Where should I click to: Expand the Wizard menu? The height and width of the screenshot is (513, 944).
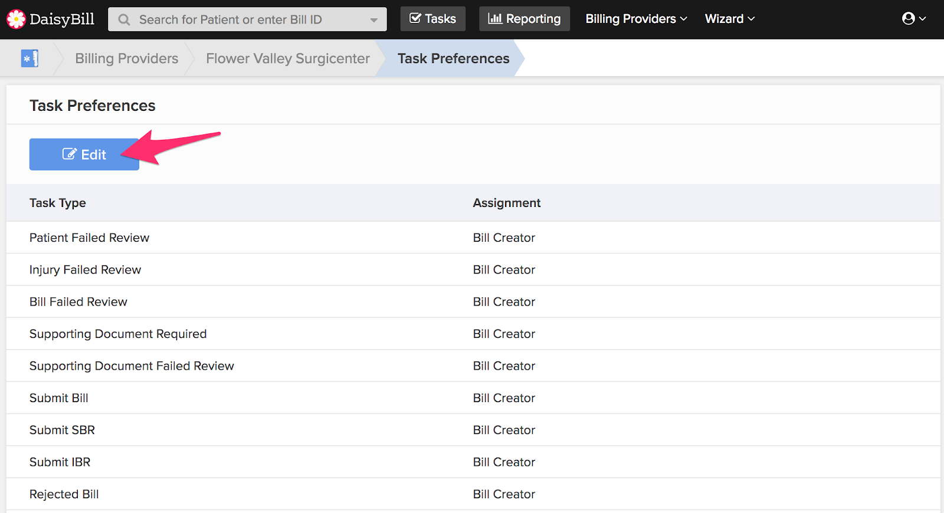(730, 19)
